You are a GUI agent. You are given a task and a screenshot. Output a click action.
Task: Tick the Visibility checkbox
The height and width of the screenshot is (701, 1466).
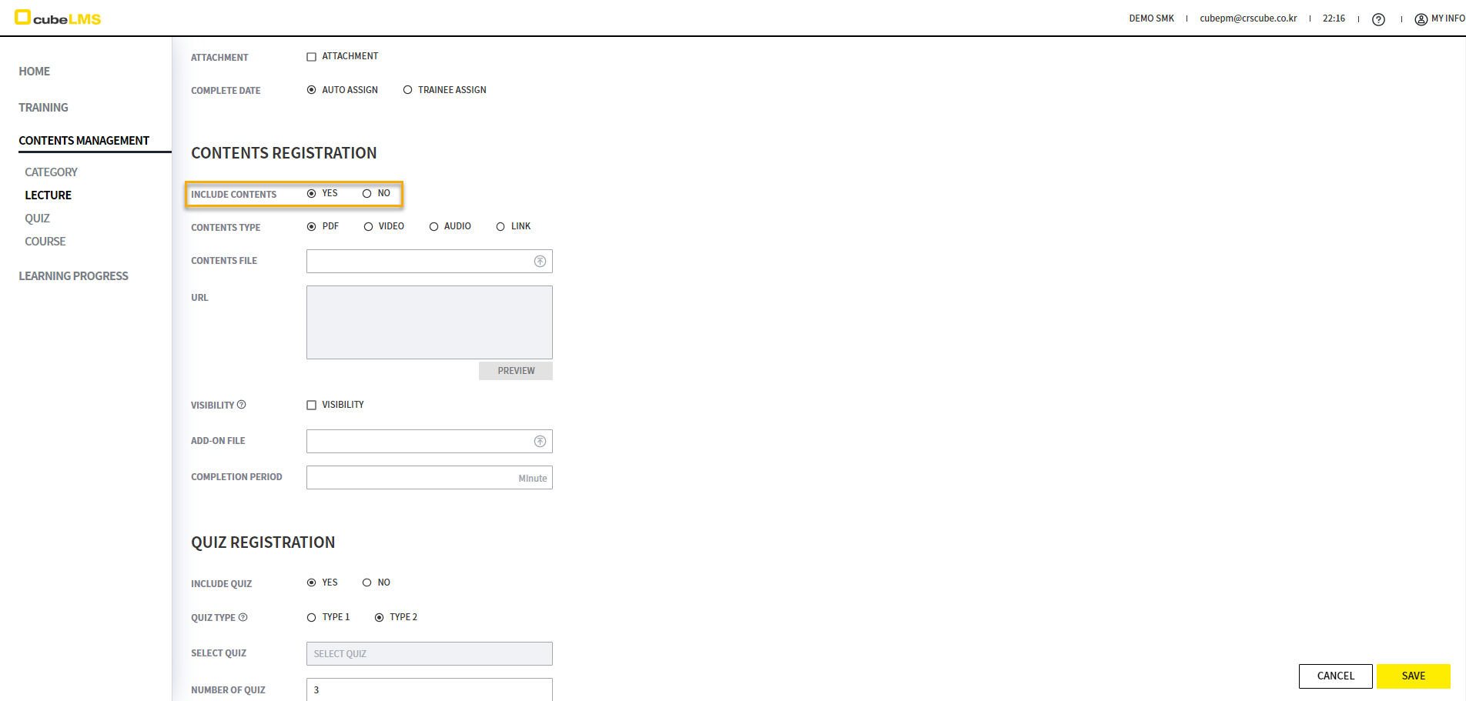[x=312, y=406]
